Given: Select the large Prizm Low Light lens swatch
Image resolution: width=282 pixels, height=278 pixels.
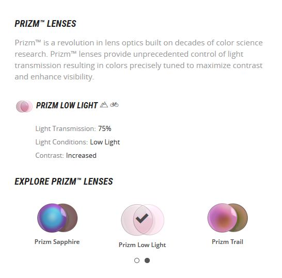Looking at the screenshot, I should [143, 220].
